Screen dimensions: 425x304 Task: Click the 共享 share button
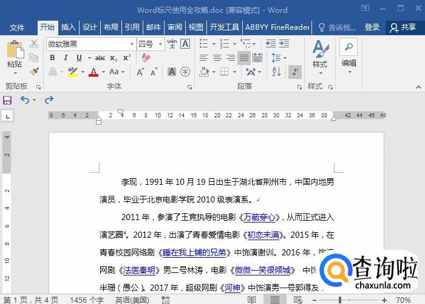click(x=404, y=27)
